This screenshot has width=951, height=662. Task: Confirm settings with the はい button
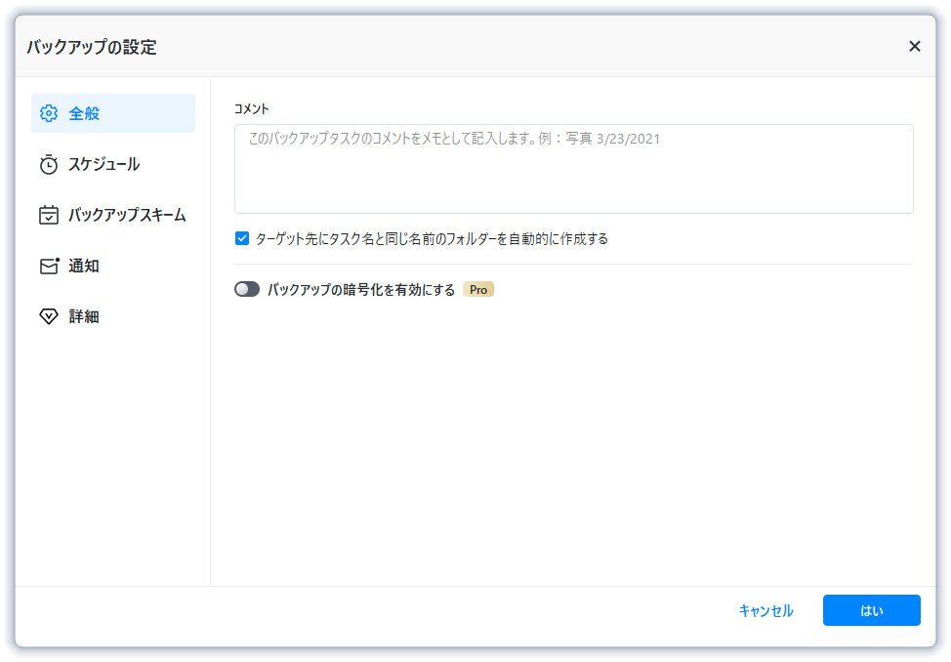click(871, 610)
